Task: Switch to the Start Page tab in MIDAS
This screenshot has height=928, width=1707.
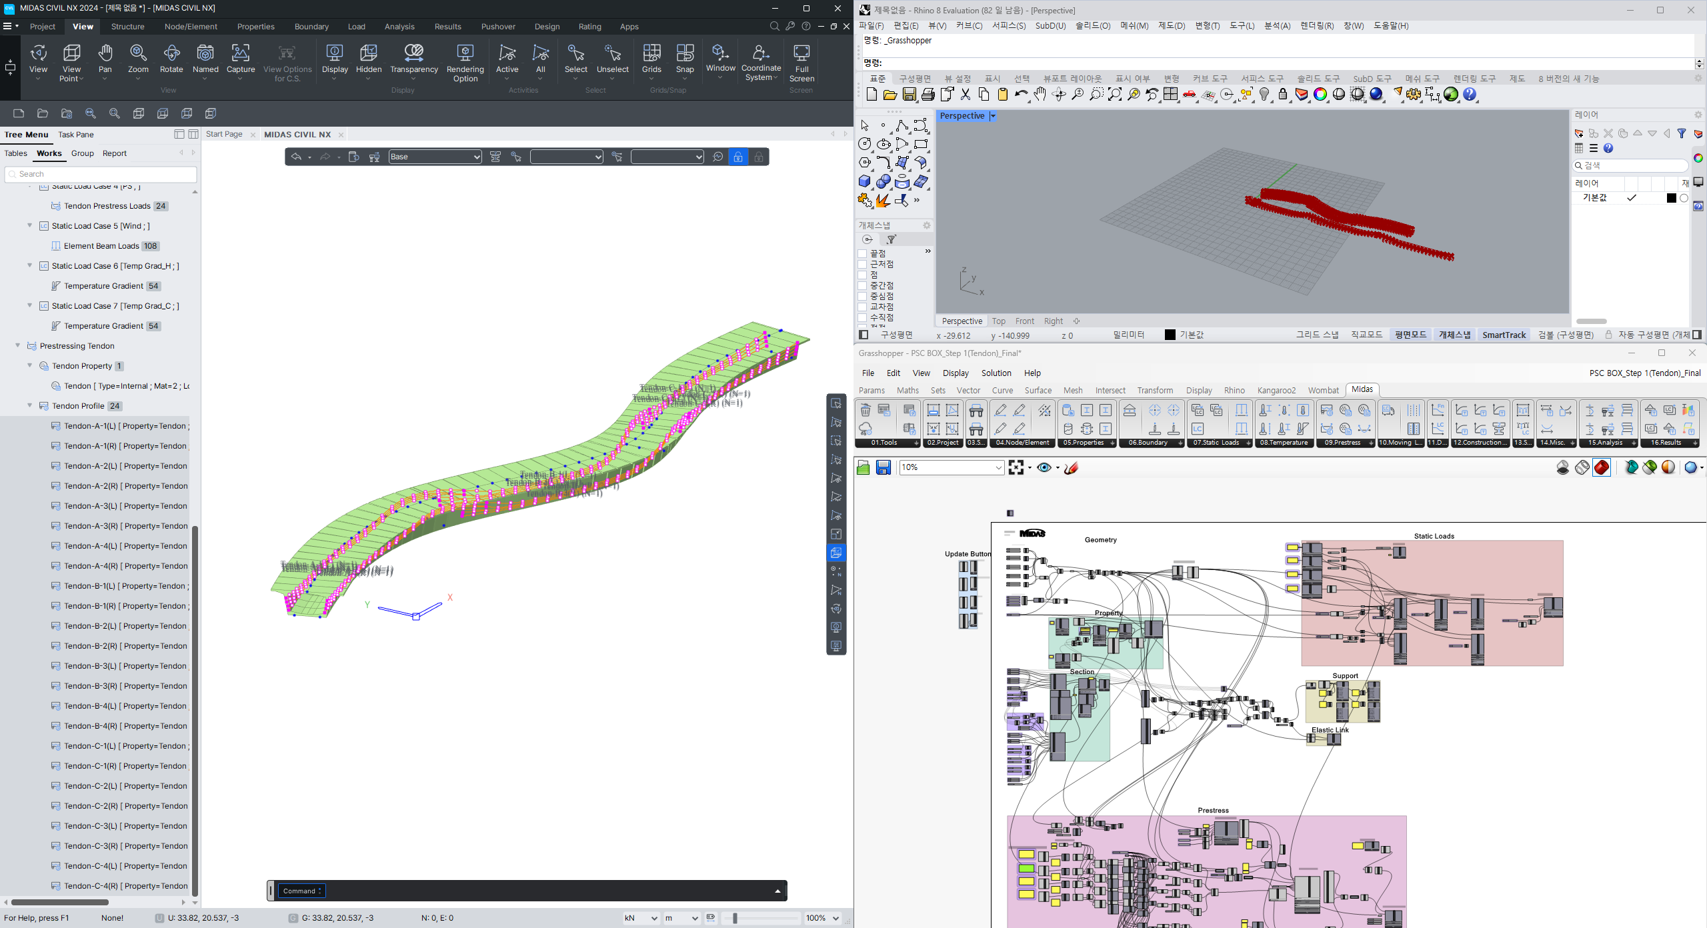Action: [223, 134]
